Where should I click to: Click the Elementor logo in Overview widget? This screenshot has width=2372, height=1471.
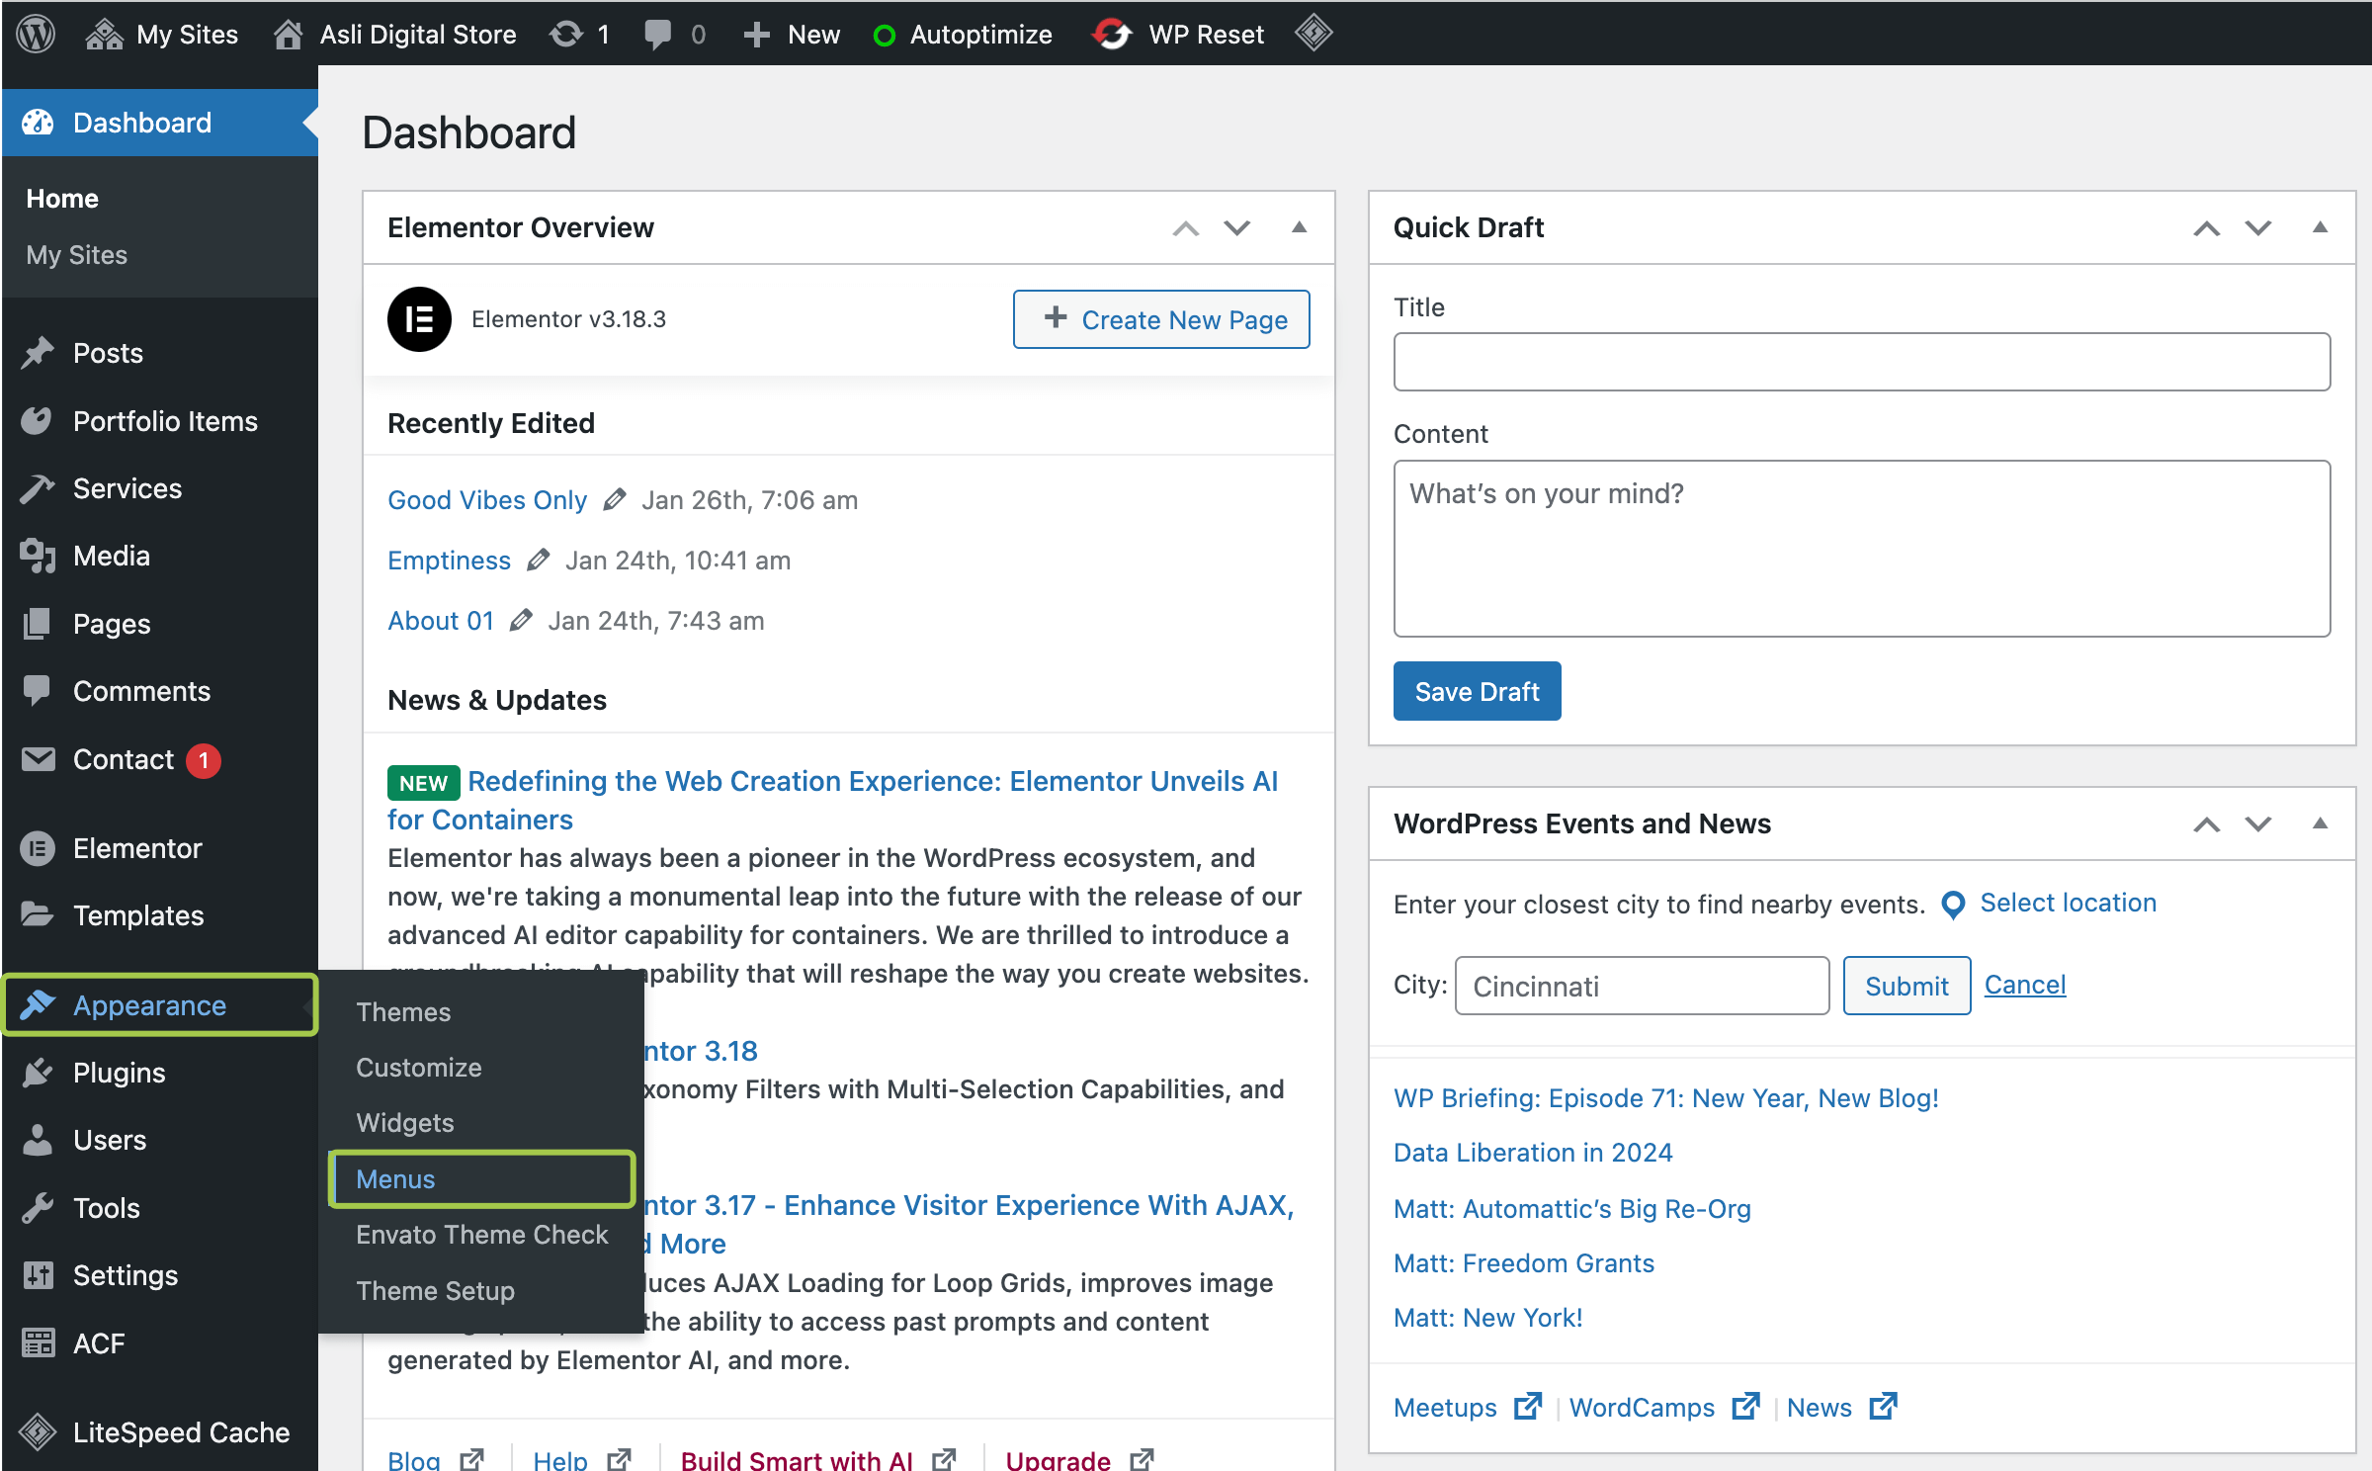click(x=419, y=319)
